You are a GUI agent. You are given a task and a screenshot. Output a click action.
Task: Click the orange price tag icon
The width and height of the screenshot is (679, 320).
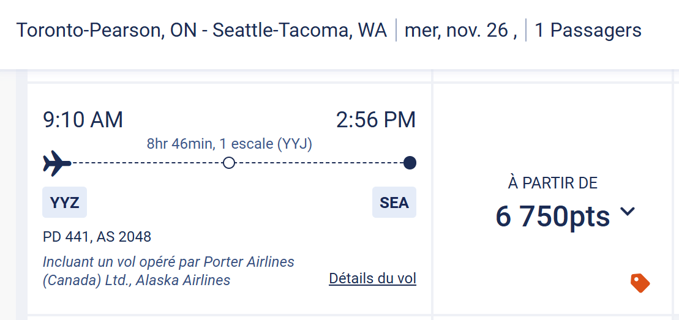pyautogui.click(x=640, y=283)
